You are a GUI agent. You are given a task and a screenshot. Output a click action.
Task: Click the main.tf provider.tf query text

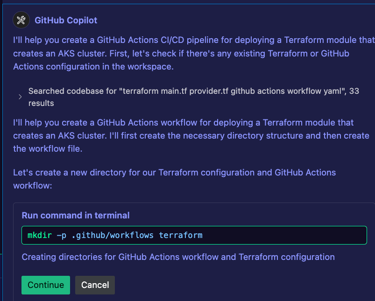coord(194,91)
